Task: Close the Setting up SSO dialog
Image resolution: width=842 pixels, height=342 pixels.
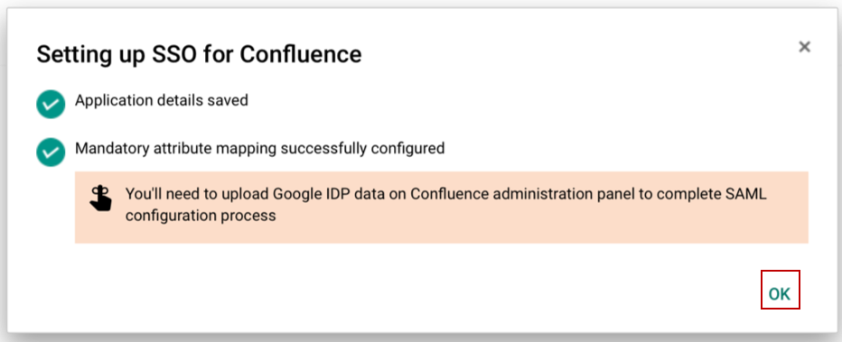Action: [x=804, y=47]
